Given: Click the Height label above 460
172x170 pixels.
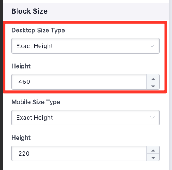Looking at the screenshot, I should point(21,66).
